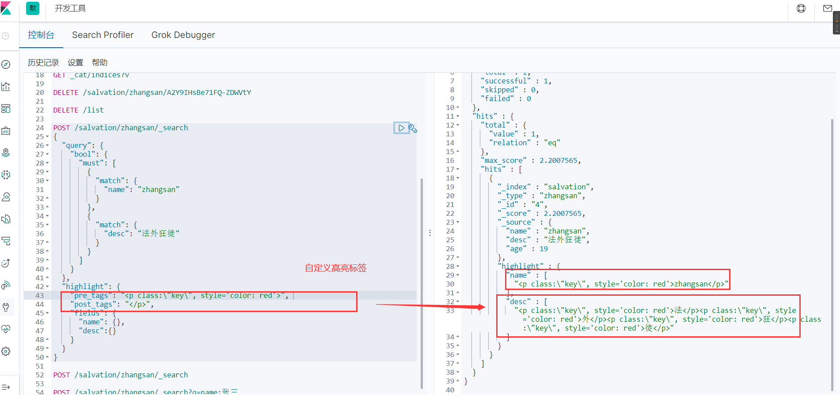The width and height of the screenshot is (840, 395).
Task: Click the "successful" : 1 response line
Action: pyautogui.click(x=516, y=81)
